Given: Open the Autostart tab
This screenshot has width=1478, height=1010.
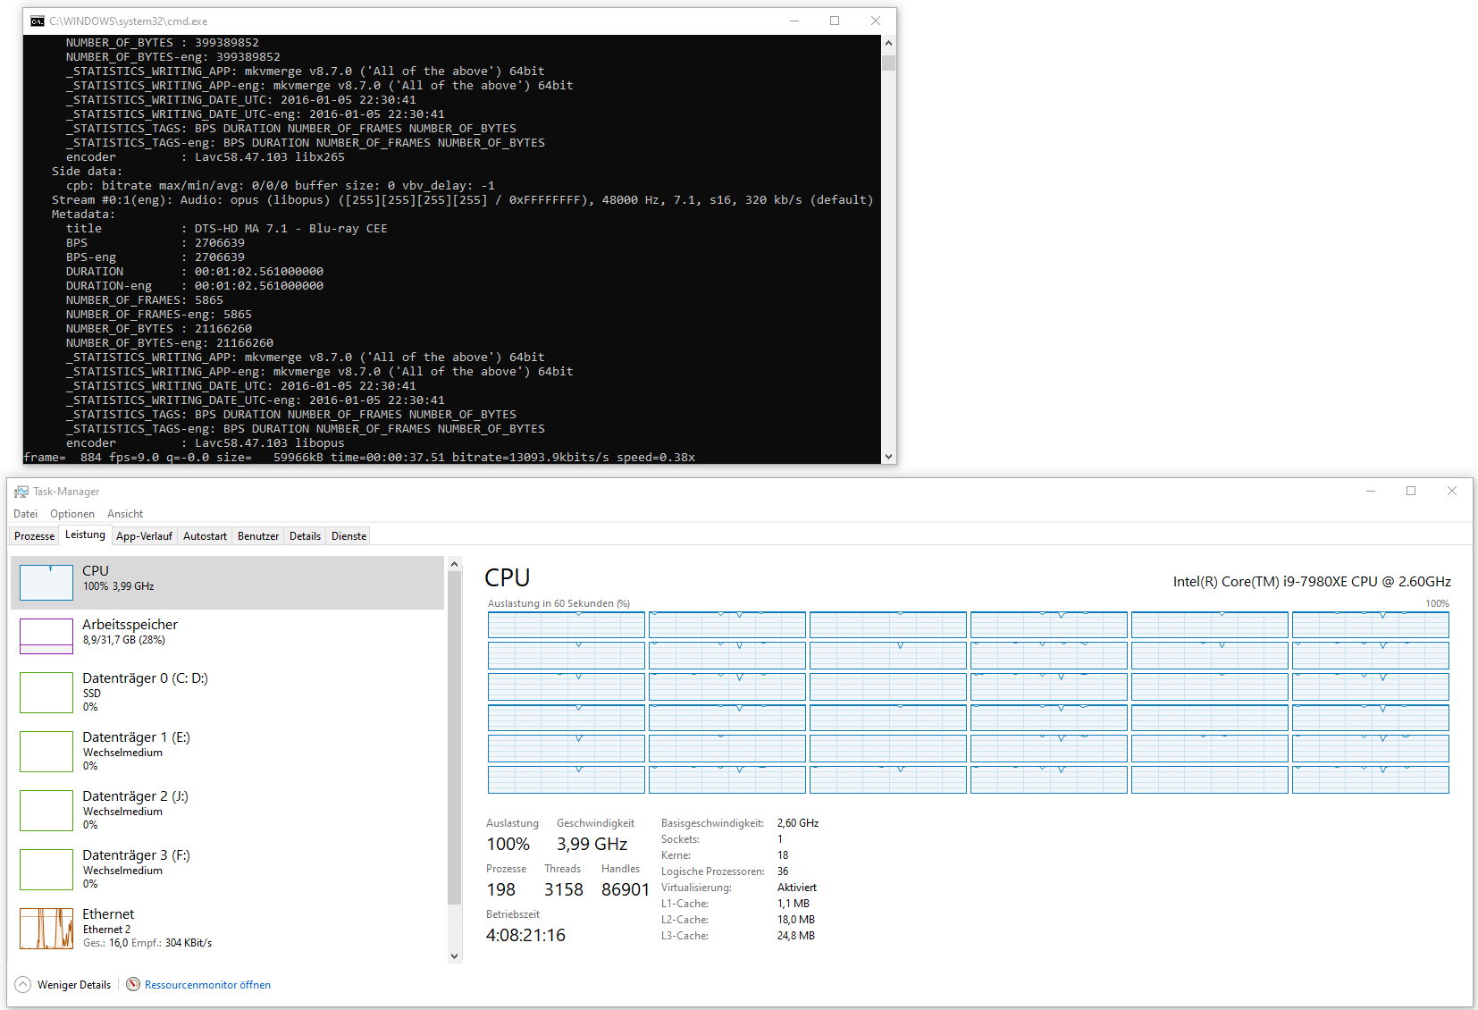Looking at the screenshot, I should [205, 536].
